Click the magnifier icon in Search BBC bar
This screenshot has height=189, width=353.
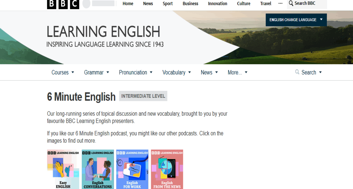point(291,4)
